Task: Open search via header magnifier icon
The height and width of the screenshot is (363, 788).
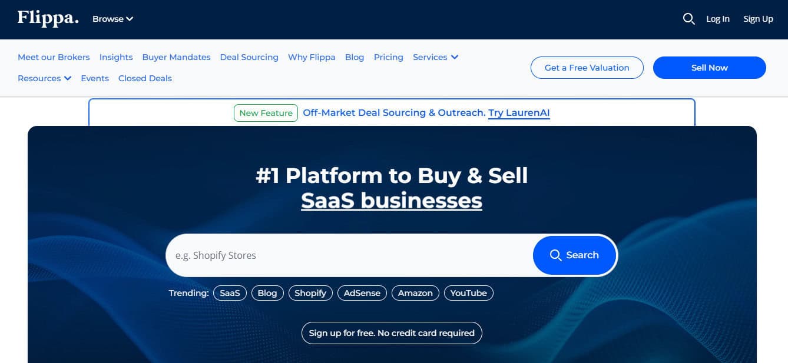Action: (x=688, y=19)
